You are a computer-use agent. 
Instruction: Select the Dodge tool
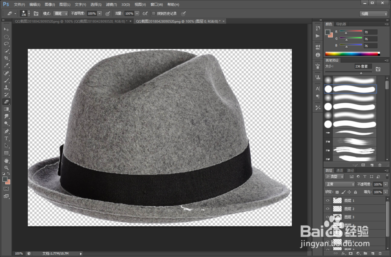(x=6, y=123)
